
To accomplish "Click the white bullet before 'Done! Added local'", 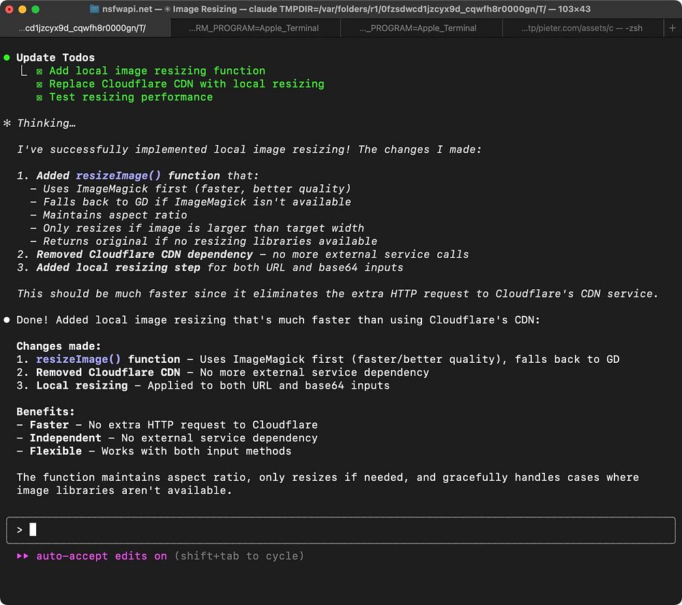I will (7, 320).
